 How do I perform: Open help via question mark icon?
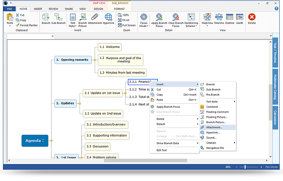pyautogui.click(x=276, y=8)
